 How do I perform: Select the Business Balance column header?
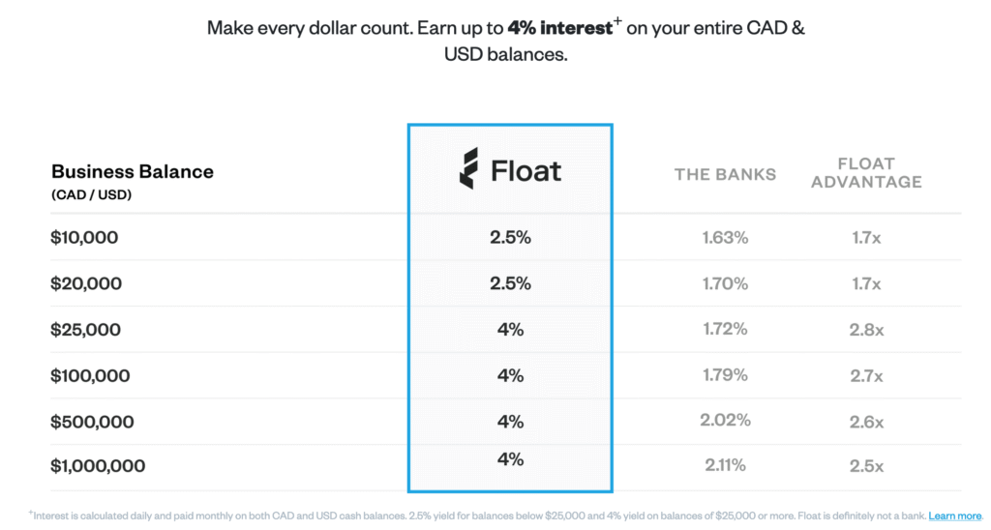pos(132,172)
